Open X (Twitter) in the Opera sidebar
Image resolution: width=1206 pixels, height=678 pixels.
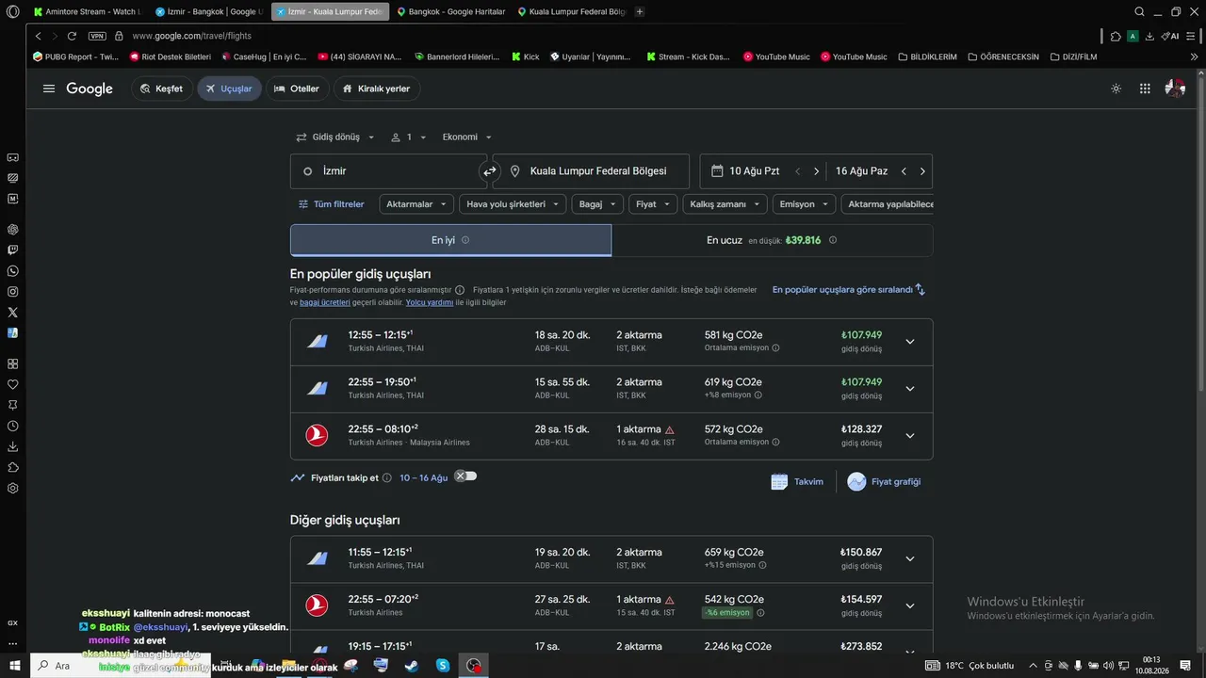click(12, 313)
